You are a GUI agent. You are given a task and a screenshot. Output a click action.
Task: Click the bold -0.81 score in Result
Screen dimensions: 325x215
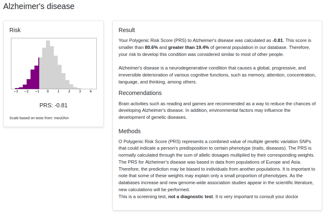[x=278, y=41]
